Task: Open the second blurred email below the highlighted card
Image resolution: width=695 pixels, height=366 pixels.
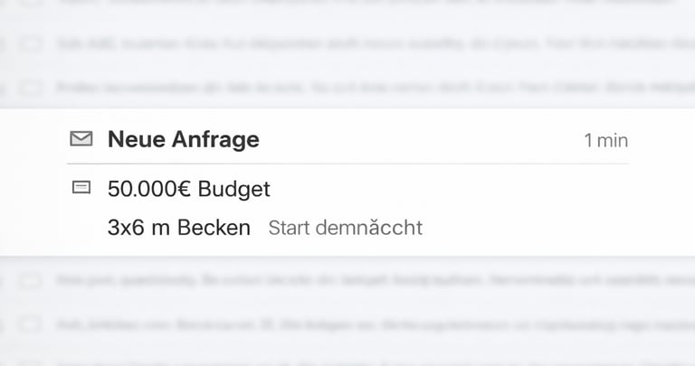Action: pos(362,324)
